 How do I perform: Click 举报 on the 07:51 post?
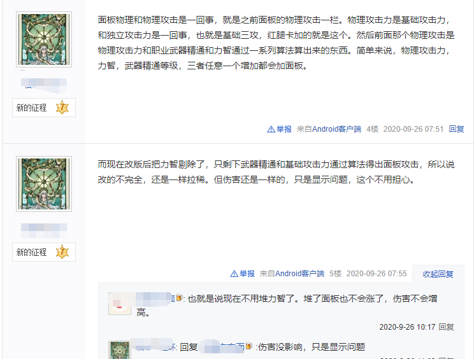click(x=284, y=129)
